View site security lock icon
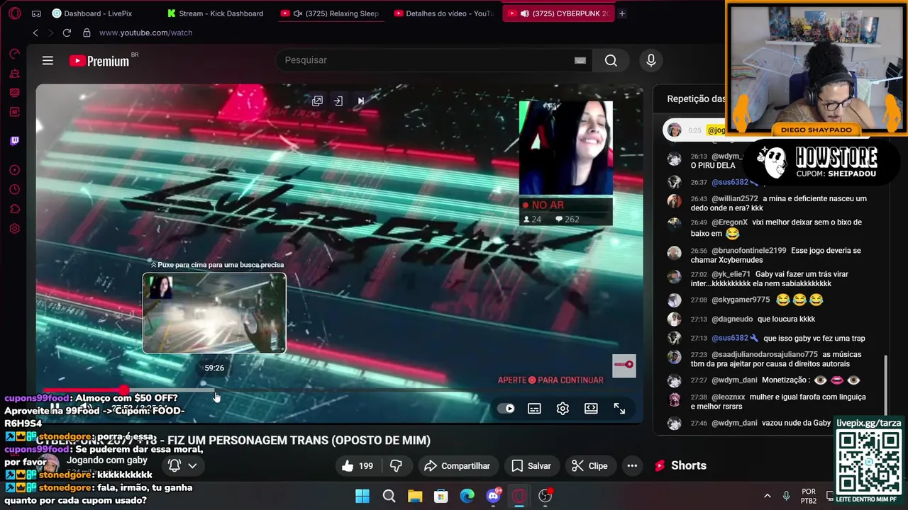This screenshot has width=908, height=510. 87,33
